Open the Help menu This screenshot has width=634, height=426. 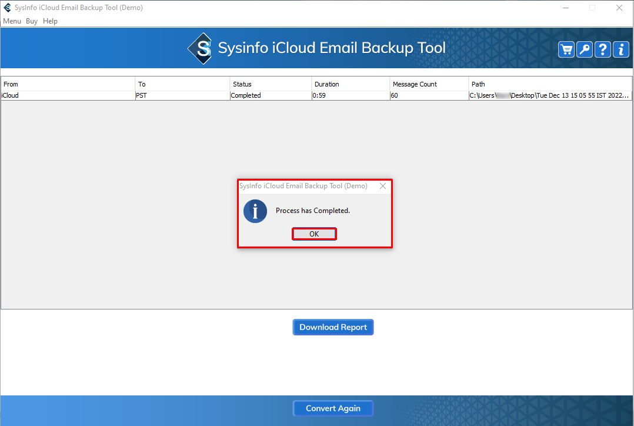click(51, 21)
